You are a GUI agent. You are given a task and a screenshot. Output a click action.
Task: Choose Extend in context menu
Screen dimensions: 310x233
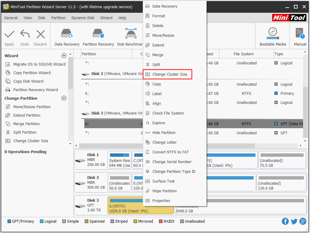175,45
